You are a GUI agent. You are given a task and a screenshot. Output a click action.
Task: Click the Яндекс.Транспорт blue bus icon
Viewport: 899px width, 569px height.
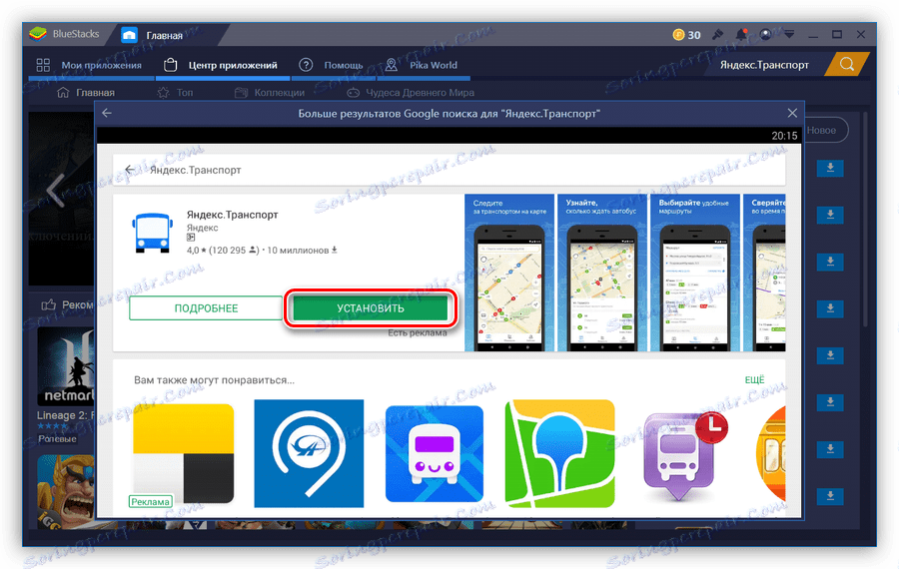click(153, 233)
